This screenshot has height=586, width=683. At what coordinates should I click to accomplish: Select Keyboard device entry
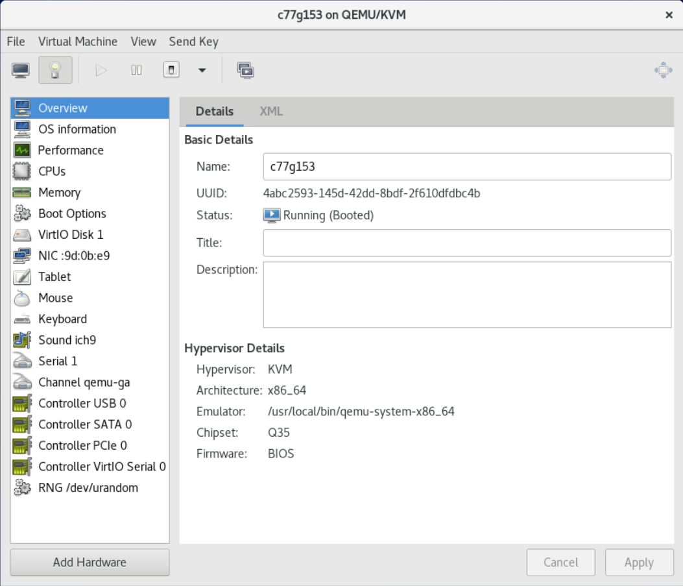(x=90, y=319)
